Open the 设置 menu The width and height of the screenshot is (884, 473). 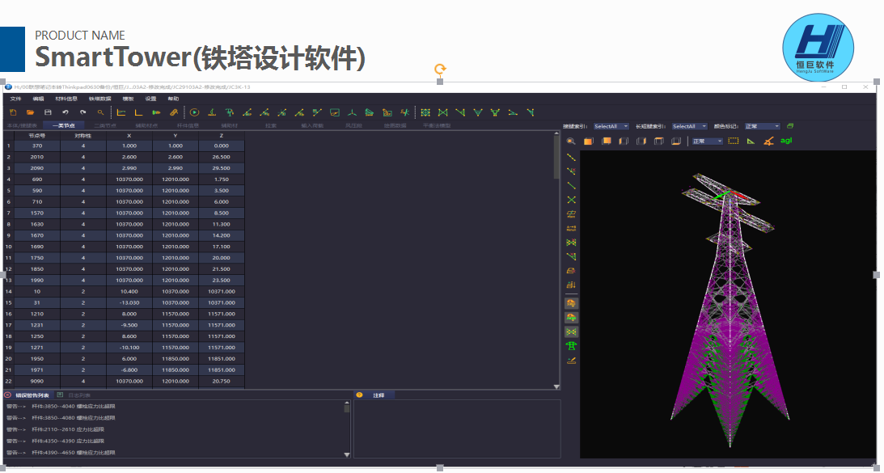coord(150,99)
